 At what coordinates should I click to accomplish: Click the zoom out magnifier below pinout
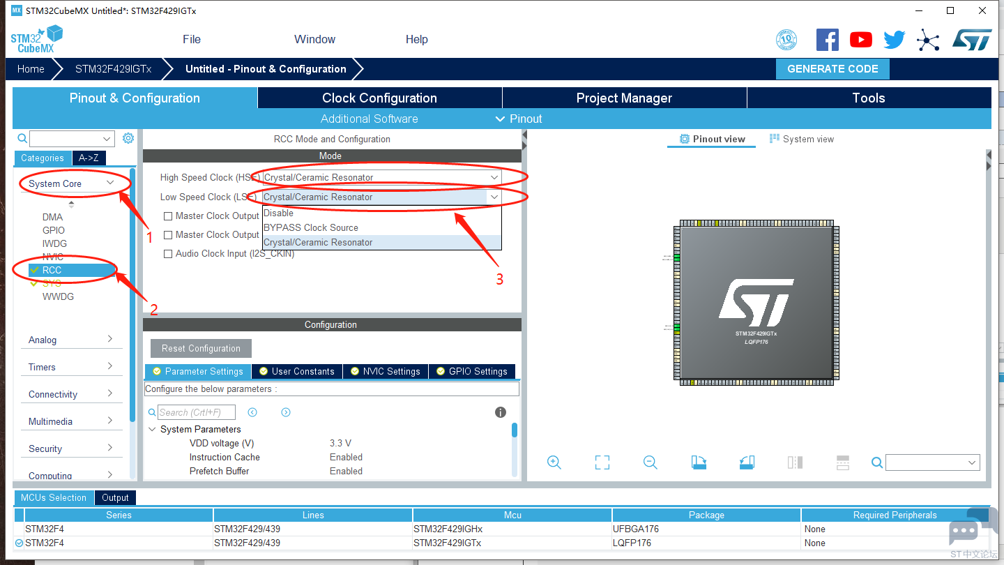(651, 462)
